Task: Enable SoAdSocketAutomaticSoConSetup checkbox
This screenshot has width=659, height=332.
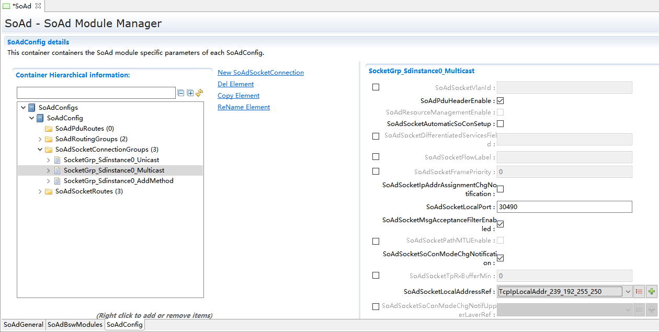Action: [x=500, y=124]
